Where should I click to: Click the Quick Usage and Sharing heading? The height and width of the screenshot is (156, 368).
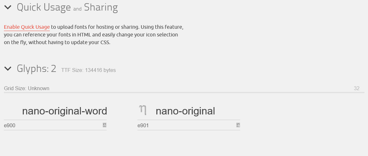[x=67, y=7]
